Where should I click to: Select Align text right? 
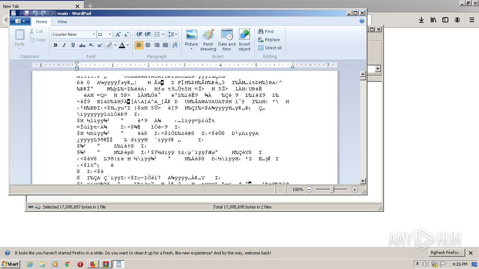pos(157,45)
